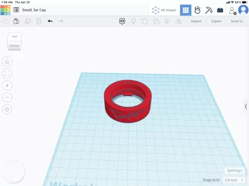Click the Home view button
Screen dimensions: 249x186
pos(7,61)
